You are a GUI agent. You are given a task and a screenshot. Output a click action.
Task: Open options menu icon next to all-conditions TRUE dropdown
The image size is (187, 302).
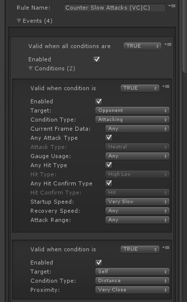(168, 45)
